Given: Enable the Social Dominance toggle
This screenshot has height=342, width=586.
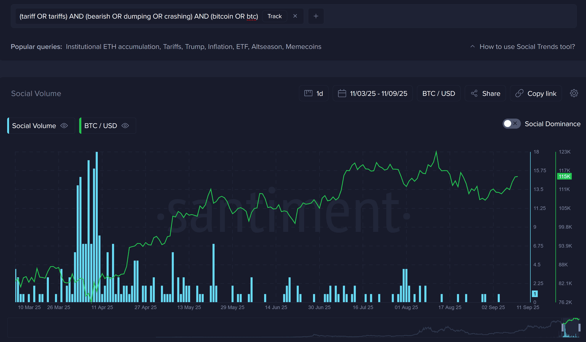Looking at the screenshot, I should pos(511,124).
